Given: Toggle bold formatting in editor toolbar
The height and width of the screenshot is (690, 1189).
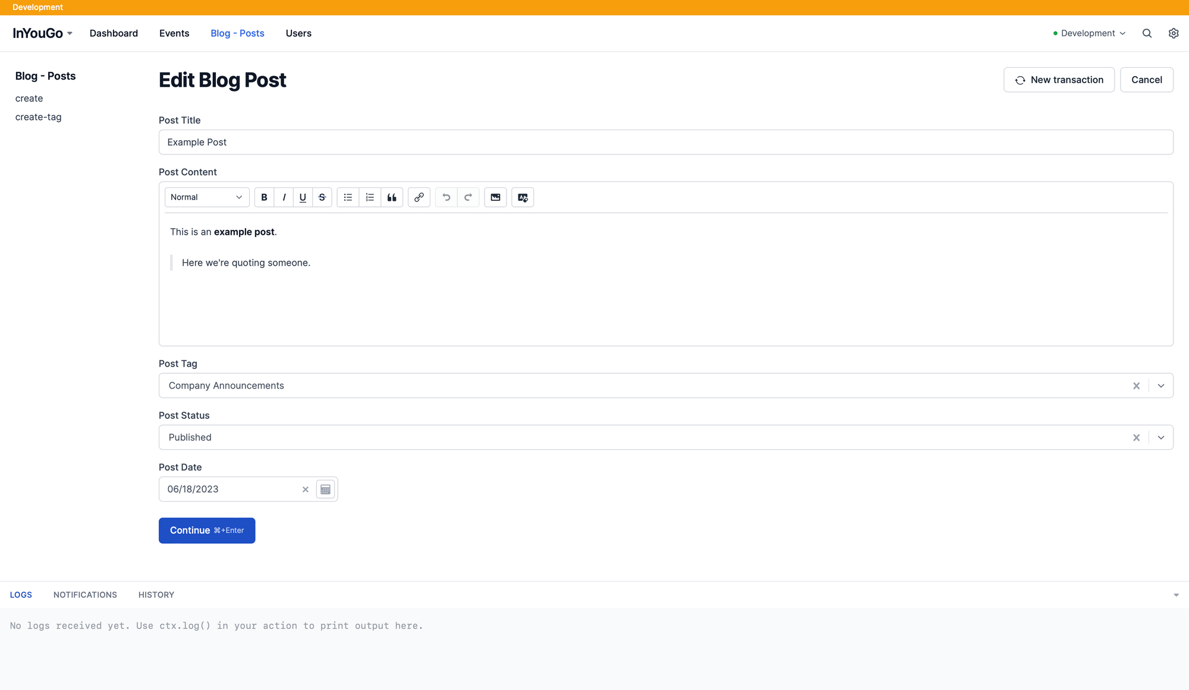Looking at the screenshot, I should tap(264, 197).
